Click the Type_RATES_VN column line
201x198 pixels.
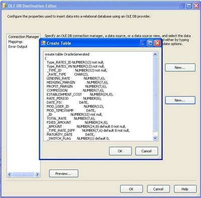(76, 66)
